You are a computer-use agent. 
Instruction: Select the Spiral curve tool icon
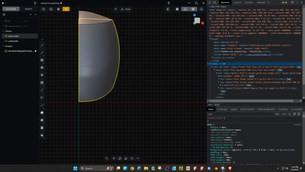pyautogui.click(x=42, y=90)
